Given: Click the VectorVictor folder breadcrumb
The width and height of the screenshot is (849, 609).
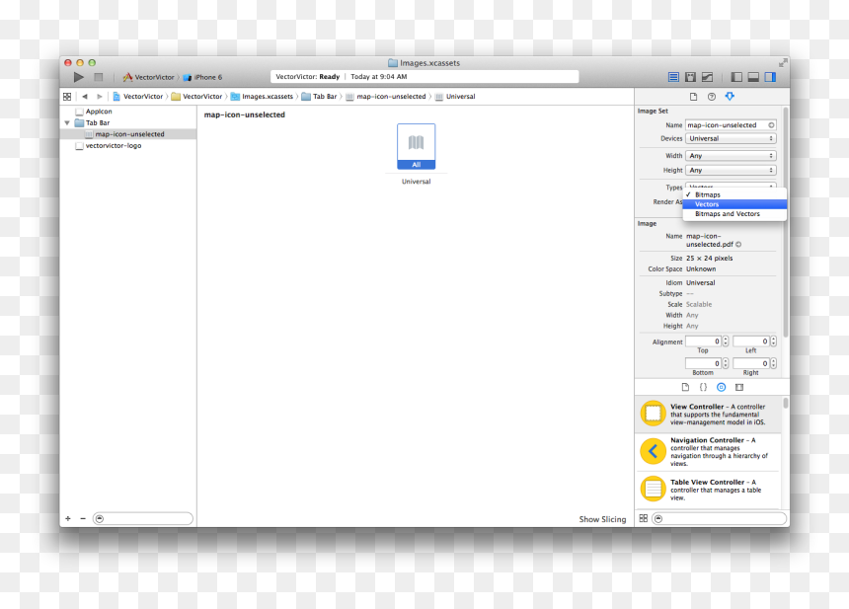Looking at the screenshot, I should click(x=197, y=97).
